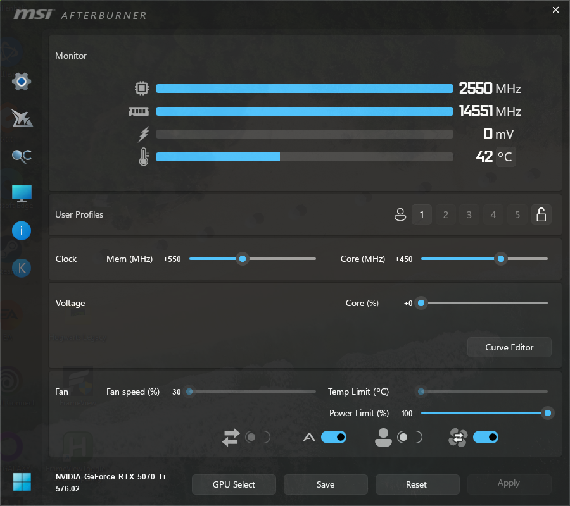Disable the automatic fan speed toggle
Image resolution: width=570 pixels, height=506 pixels.
click(x=334, y=437)
